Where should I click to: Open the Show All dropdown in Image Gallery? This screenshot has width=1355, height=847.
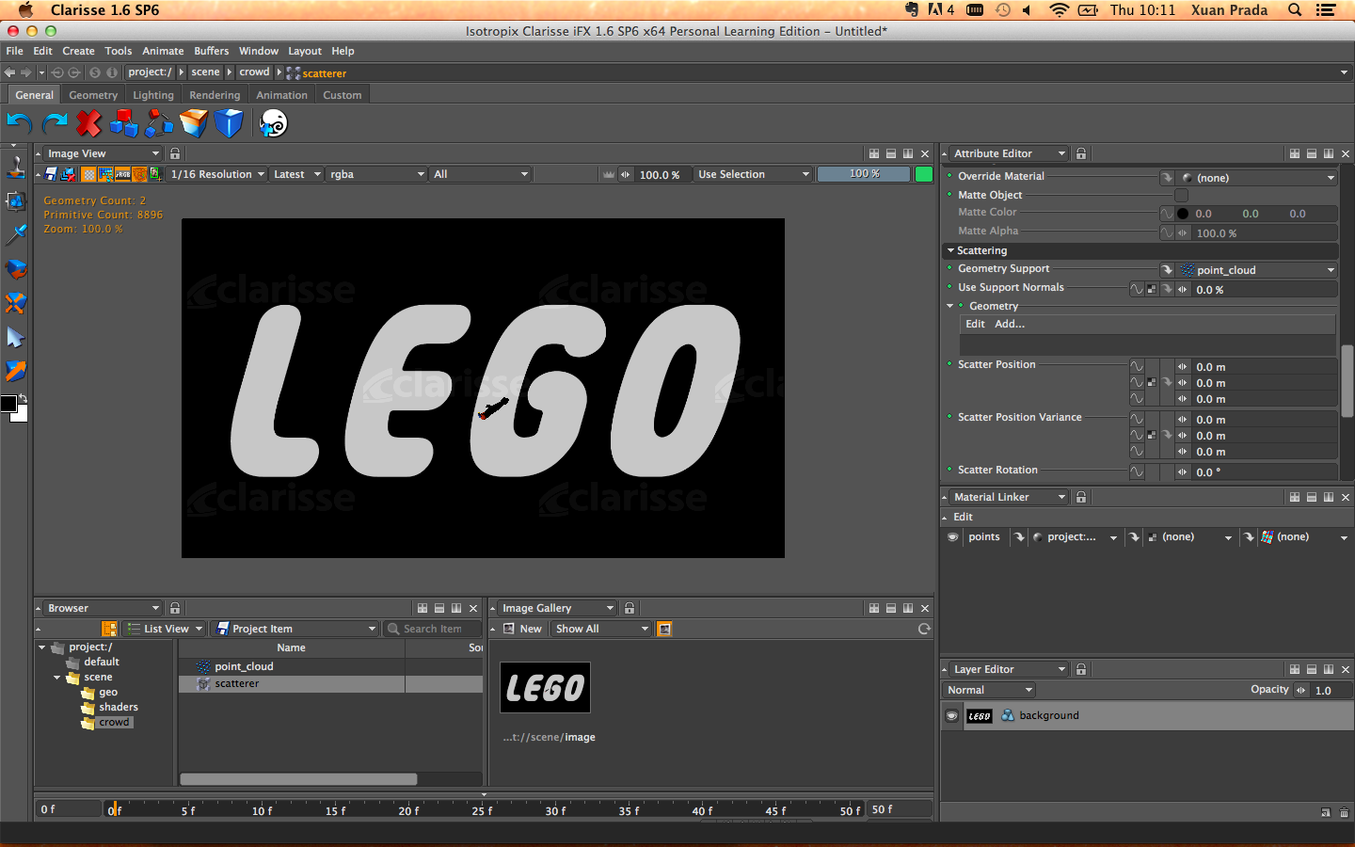[602, 629]
